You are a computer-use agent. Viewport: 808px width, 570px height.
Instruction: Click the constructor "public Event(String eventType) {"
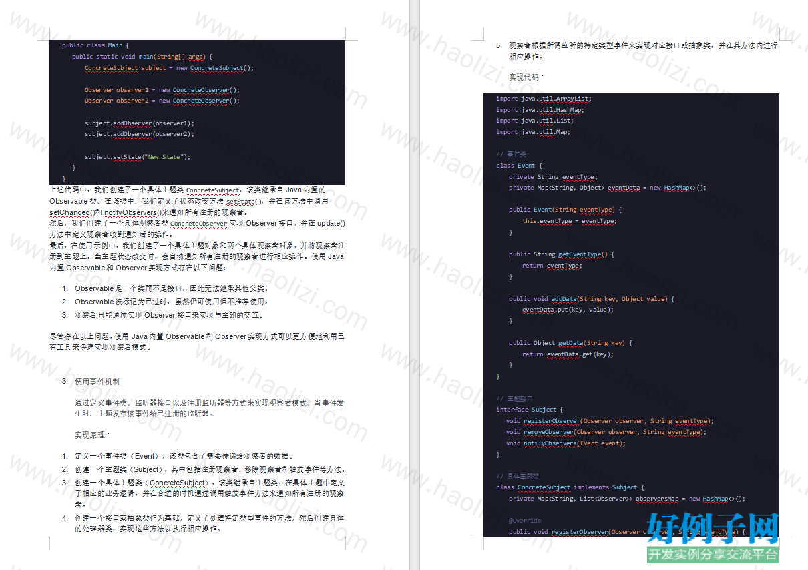(x=565, y=210)
